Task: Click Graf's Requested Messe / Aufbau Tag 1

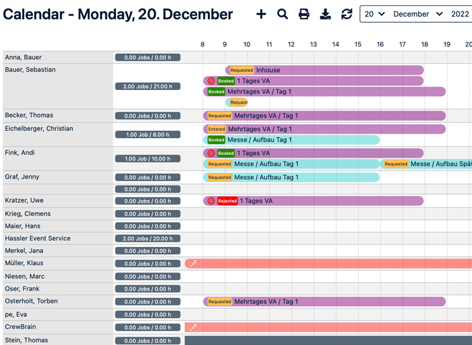Action: [x=292, y=177]
